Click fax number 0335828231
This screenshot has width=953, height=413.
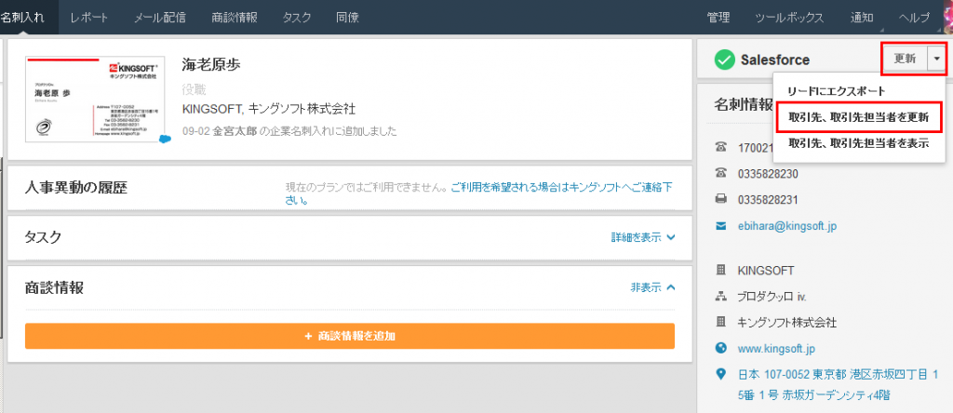click(x=768, y=200)
